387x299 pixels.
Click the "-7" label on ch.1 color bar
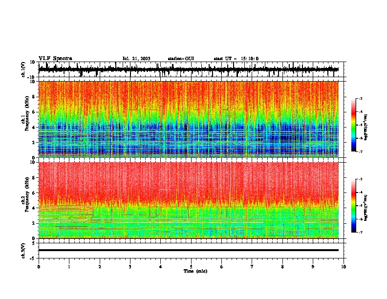click(x=360, y=151)
